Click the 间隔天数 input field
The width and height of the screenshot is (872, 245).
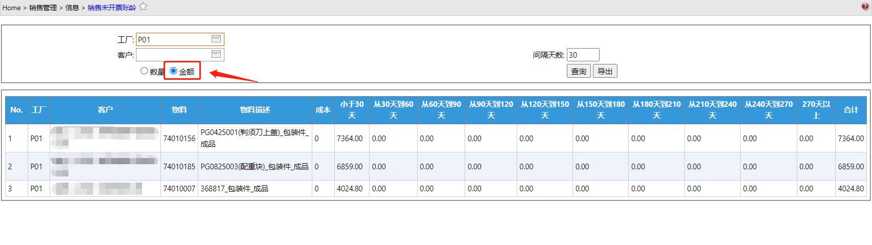583,55
